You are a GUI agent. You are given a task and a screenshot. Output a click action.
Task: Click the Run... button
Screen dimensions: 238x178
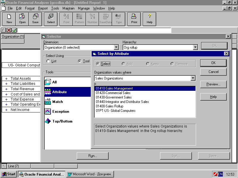(93, 156)
